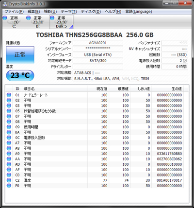
Task: Select the 電源投入回数 attribute row name
Action: pos(34,138)
